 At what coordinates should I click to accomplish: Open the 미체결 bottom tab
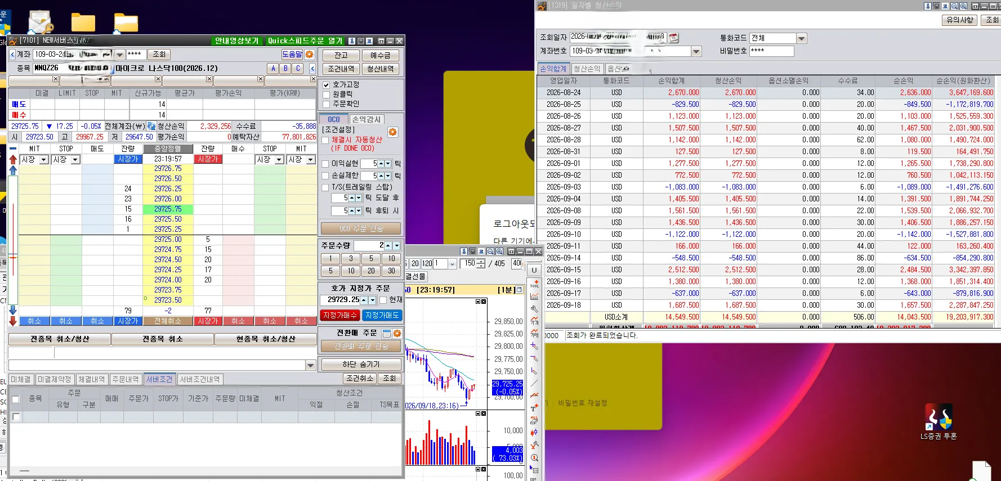point(21,379)
